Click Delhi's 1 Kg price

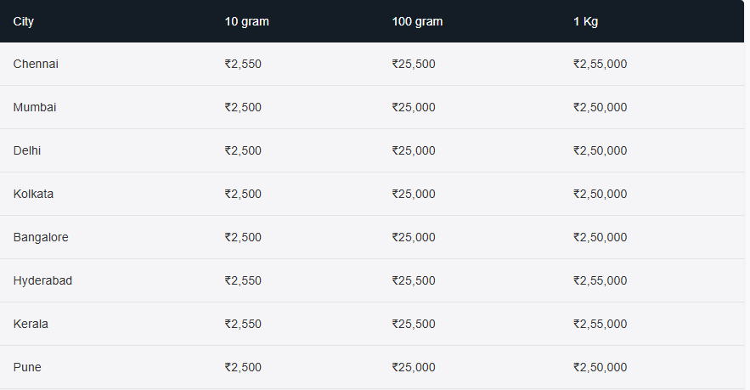[x=600, y=150]
